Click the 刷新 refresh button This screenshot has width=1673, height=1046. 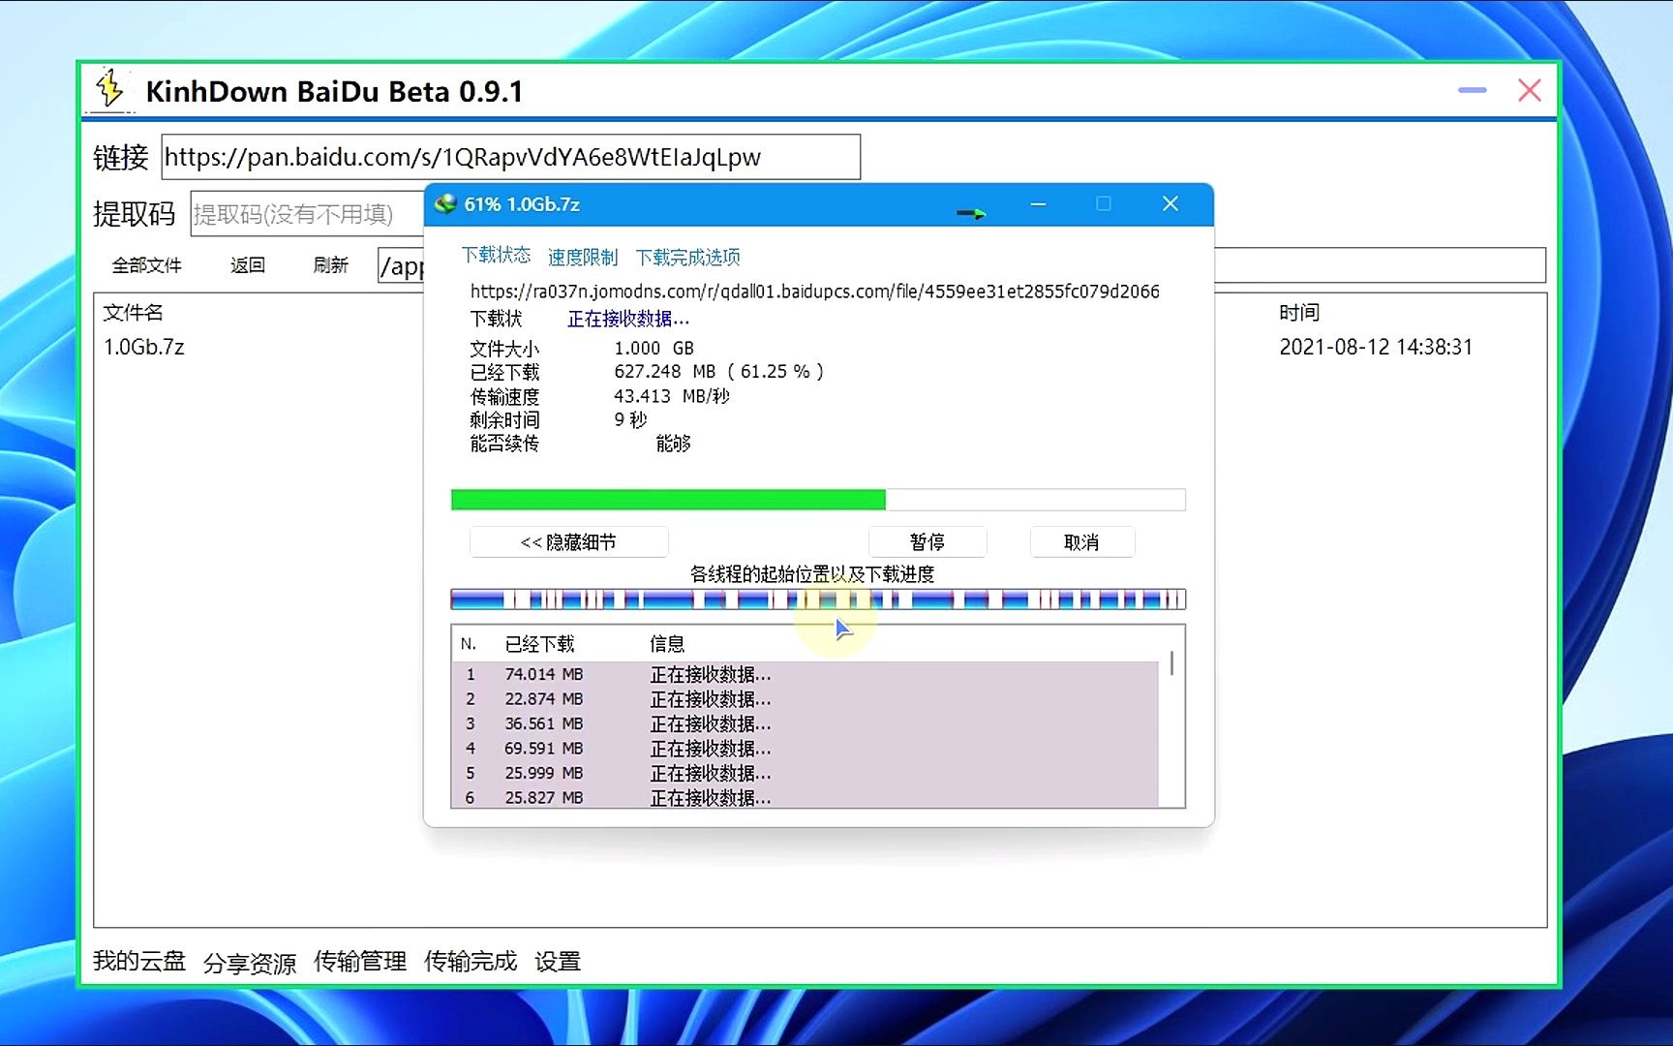[x=331, y=265]
